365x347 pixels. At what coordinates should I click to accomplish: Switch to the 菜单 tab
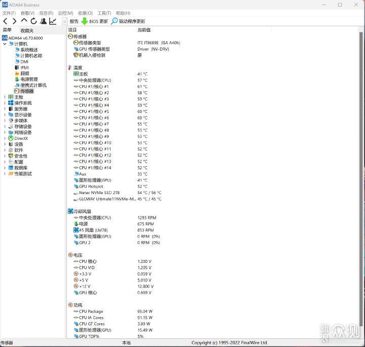tap(7, 30)
